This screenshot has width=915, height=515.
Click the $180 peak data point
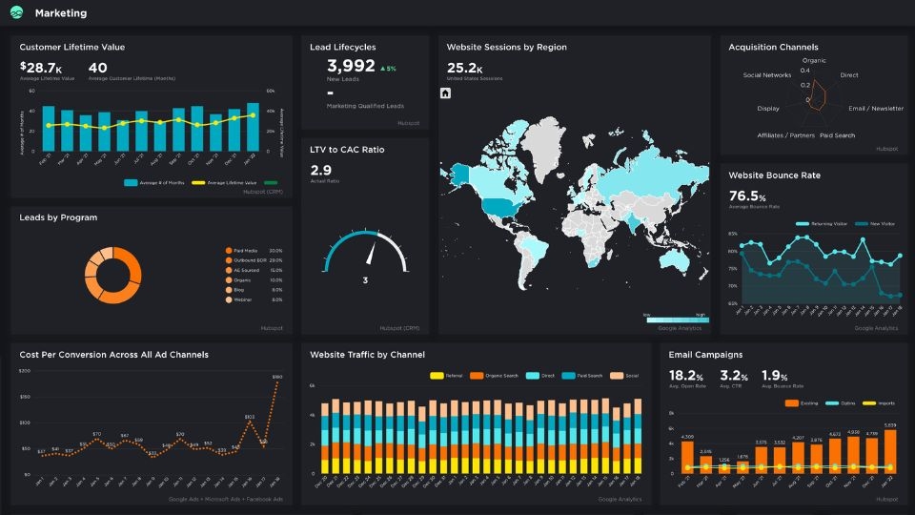[277, 381]
